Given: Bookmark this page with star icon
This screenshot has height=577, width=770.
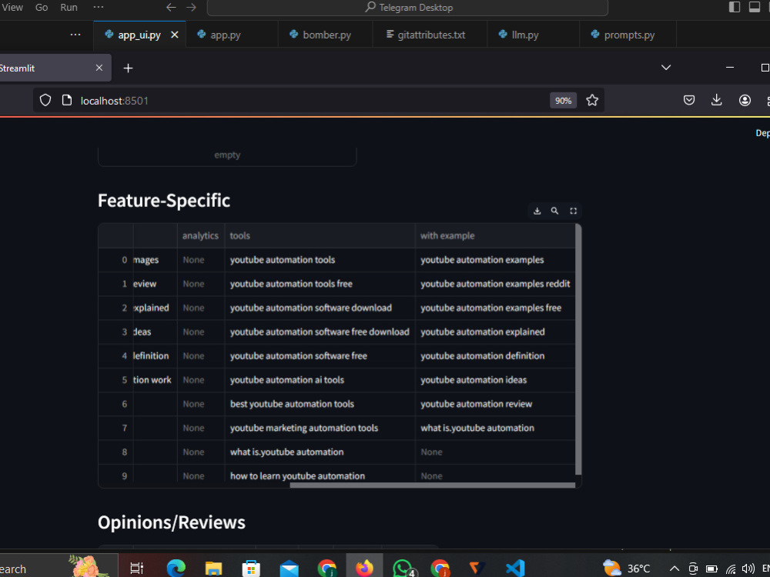Looking at the screenshot, I should 592,101.
